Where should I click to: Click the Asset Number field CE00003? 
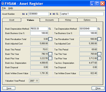pyautogui.click(x=39, y=14)
